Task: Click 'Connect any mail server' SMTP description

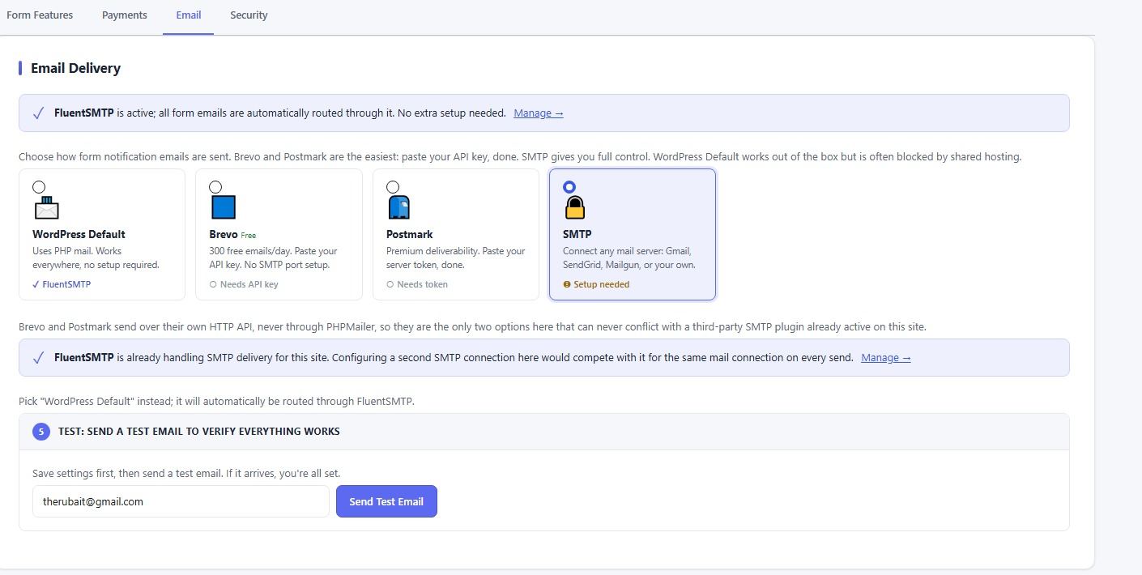Action: pyautogui.click(x=629, y=258)
